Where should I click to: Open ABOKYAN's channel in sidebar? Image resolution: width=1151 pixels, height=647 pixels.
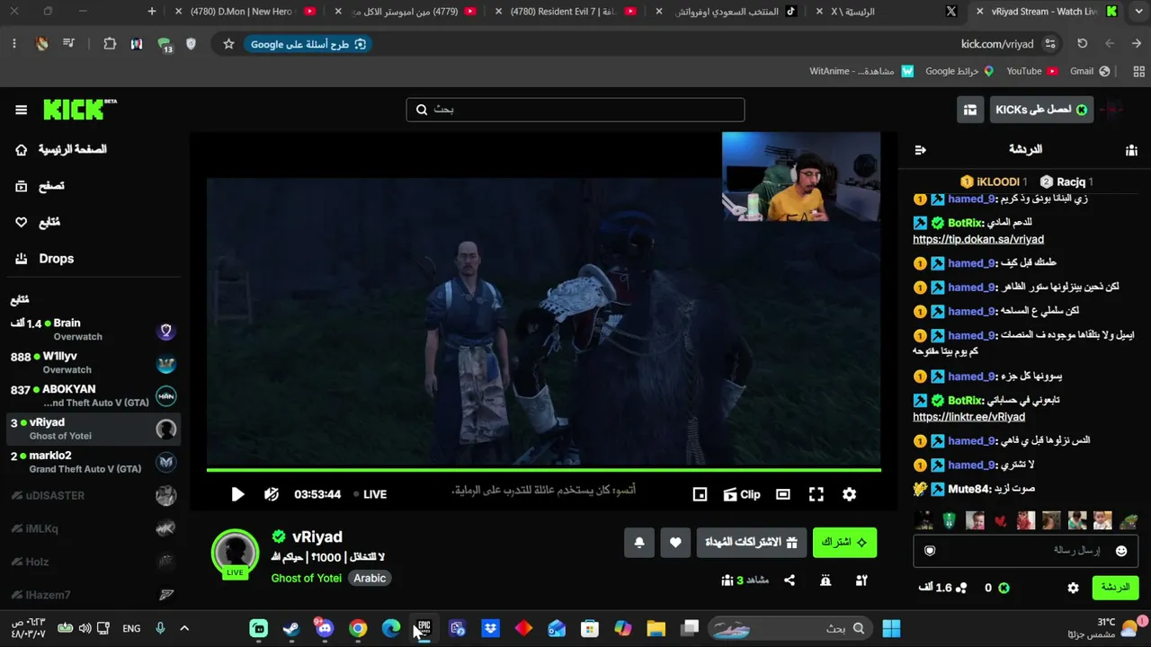tap(94, 396)
